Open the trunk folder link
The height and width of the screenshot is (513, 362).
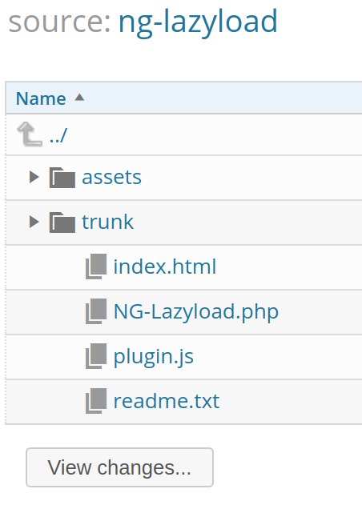click(x=107, y=222)
